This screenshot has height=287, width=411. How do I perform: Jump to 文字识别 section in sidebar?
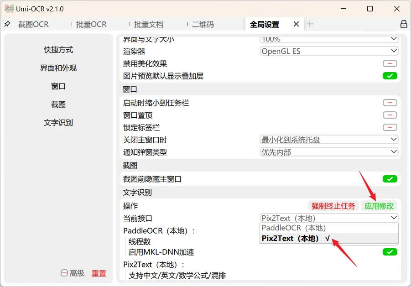[58, 123]
